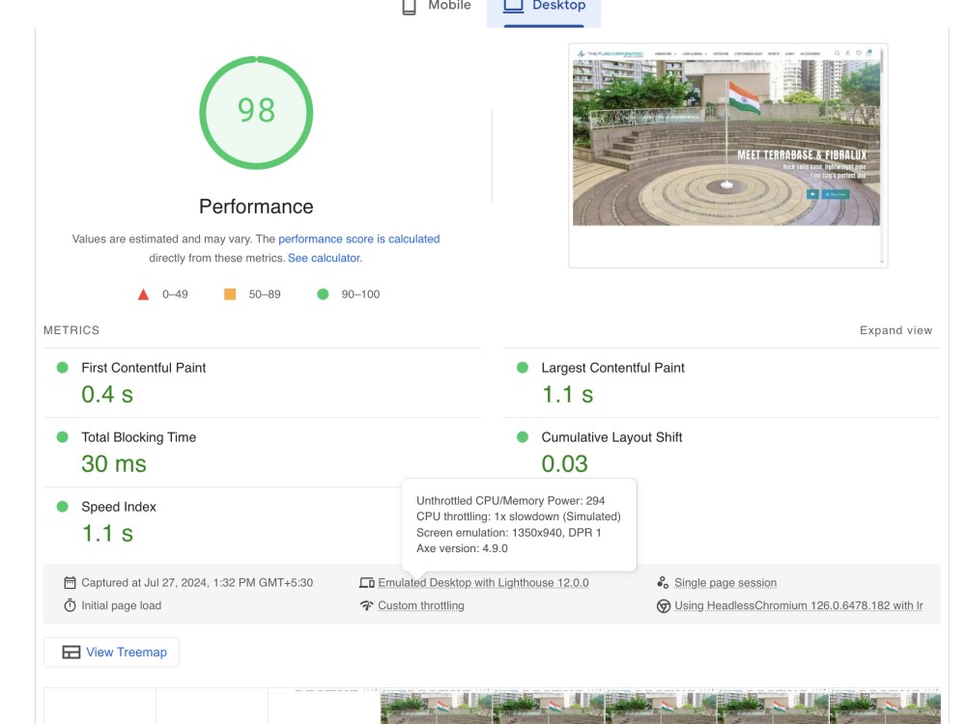Click the treemap icon in View Treemap
This screenshot has width=966, height=724.
71,652
